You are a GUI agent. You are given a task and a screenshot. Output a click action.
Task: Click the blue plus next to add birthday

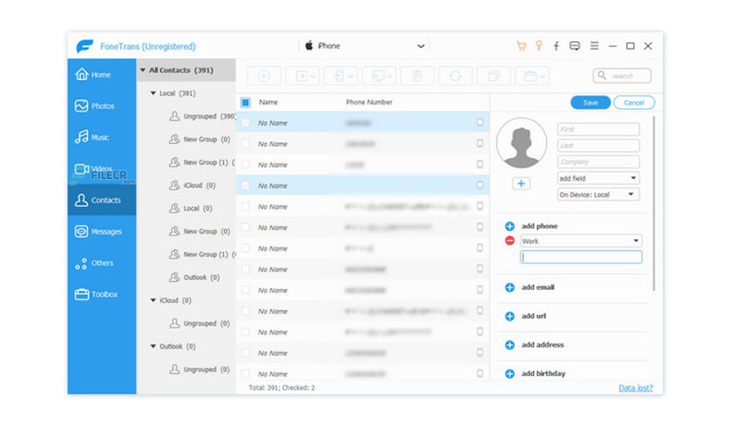pyautogui.click(x=510, y=373)
